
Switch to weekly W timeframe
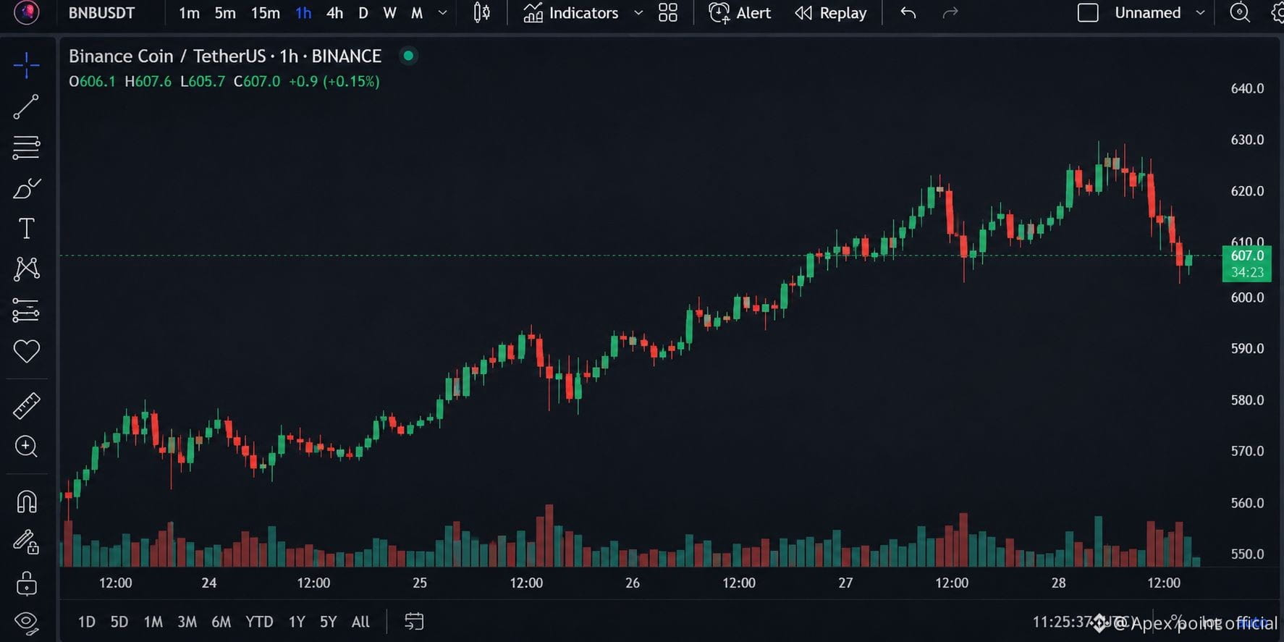point(389,13)
